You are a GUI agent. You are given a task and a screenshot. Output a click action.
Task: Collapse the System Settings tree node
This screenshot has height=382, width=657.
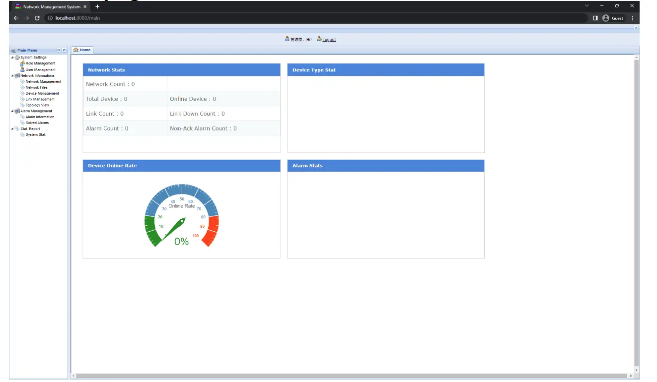tap(12, 57)
